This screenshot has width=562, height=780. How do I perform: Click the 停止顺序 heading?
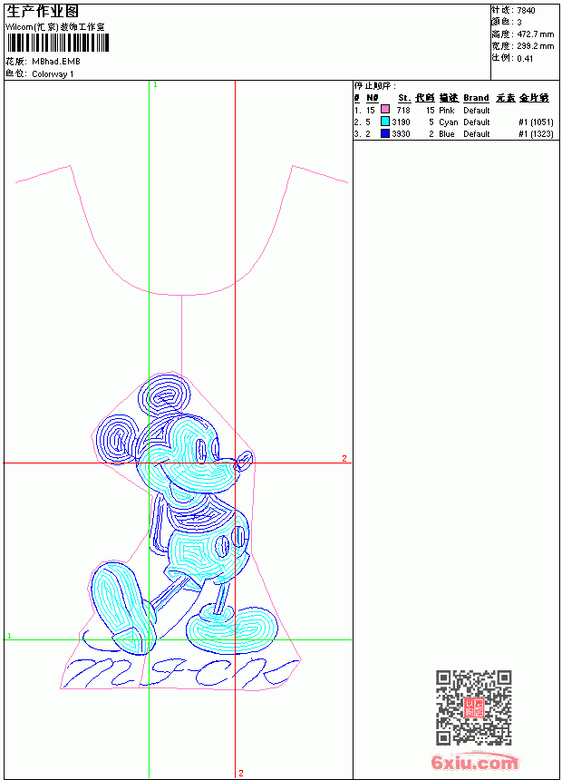pyautogui.click(x=375, y=86)
